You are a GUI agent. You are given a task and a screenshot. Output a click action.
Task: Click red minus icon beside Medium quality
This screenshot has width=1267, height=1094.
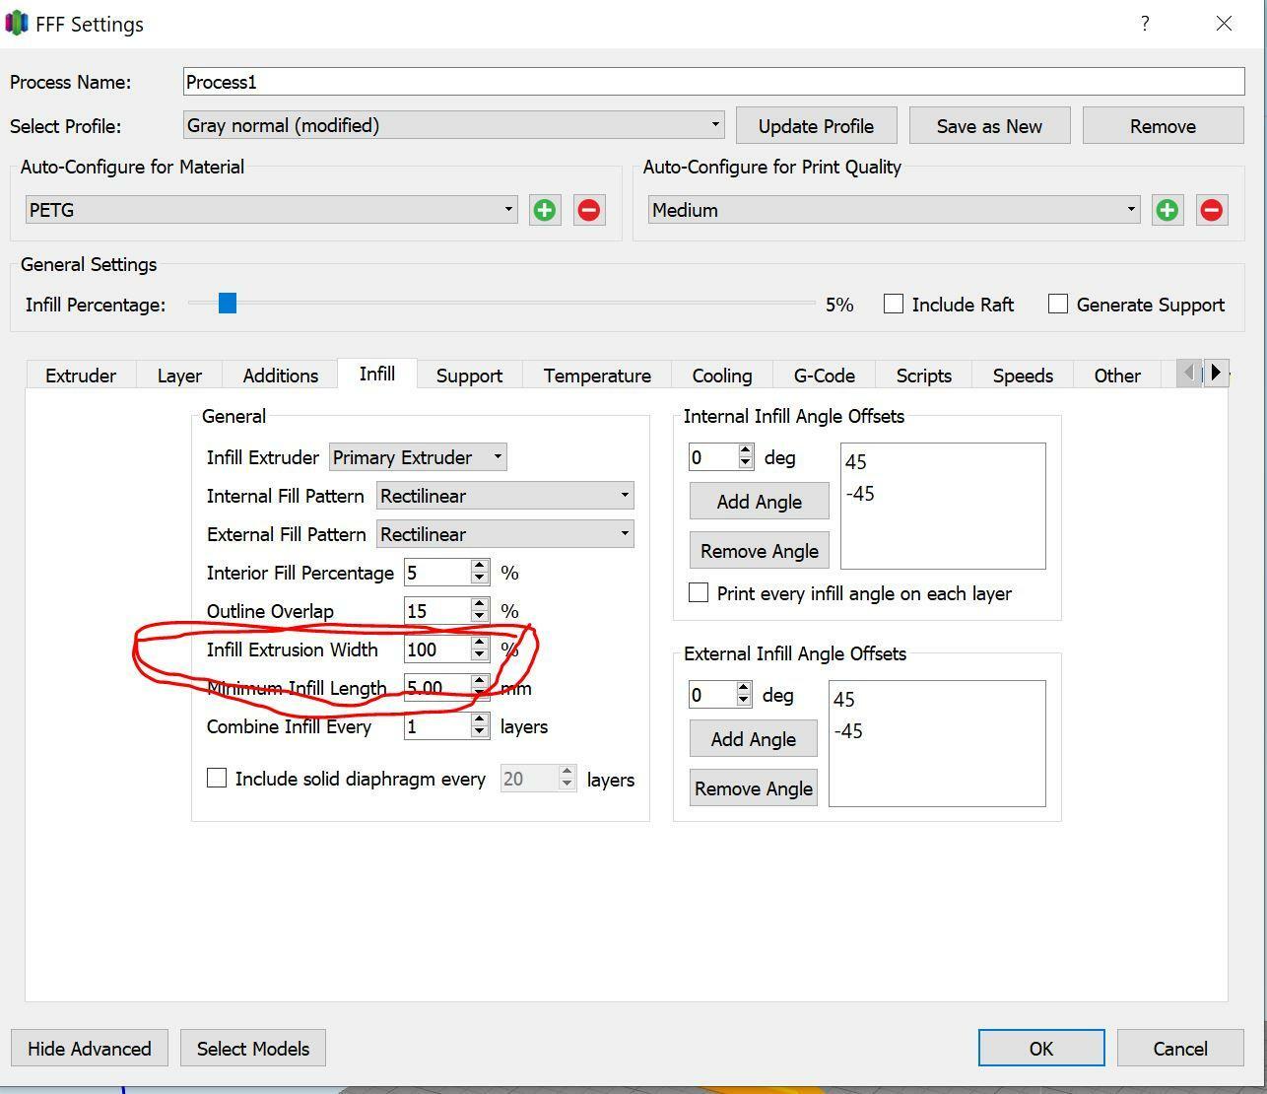(x=1212, y=210)
